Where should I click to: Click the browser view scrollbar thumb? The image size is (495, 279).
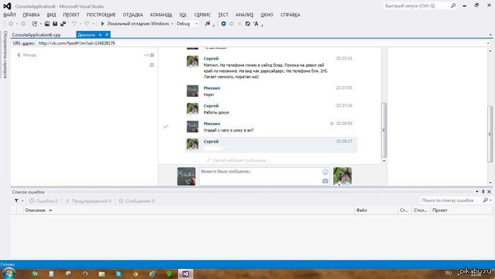490,134
